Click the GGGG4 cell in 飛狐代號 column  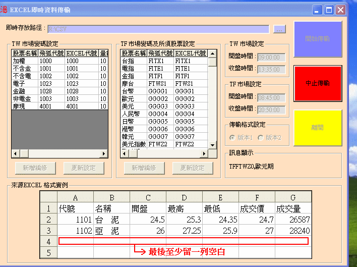tap(160, 114)
